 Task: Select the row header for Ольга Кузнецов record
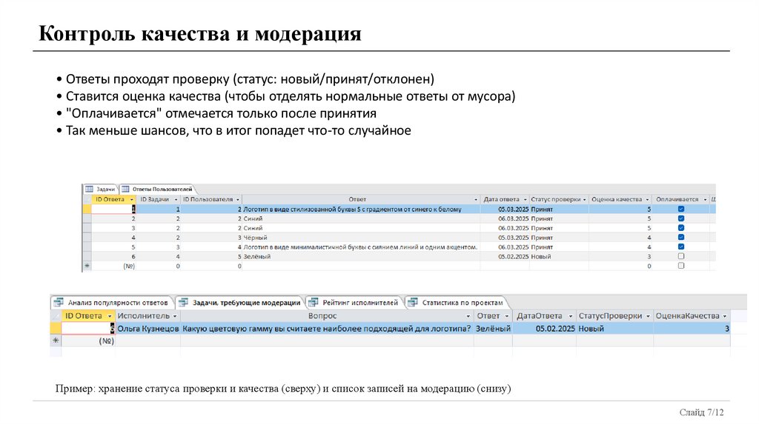click(56, 328)
